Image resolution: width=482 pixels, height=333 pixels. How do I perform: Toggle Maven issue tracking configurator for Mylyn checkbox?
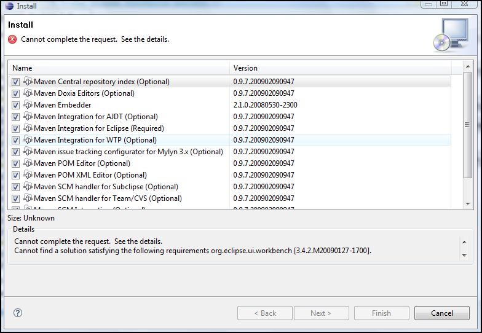click(x=16, y=152)
